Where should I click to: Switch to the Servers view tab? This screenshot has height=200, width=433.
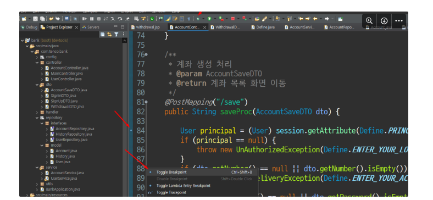point(91,27)
